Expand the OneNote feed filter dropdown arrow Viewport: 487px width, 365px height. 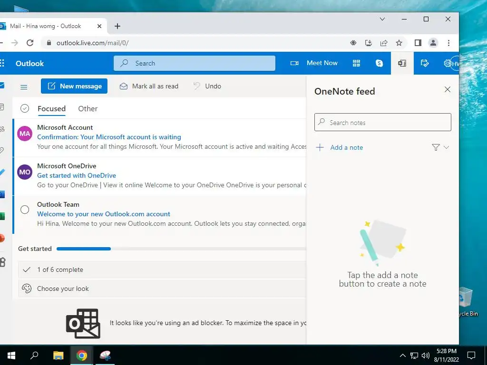click(446, 147)
